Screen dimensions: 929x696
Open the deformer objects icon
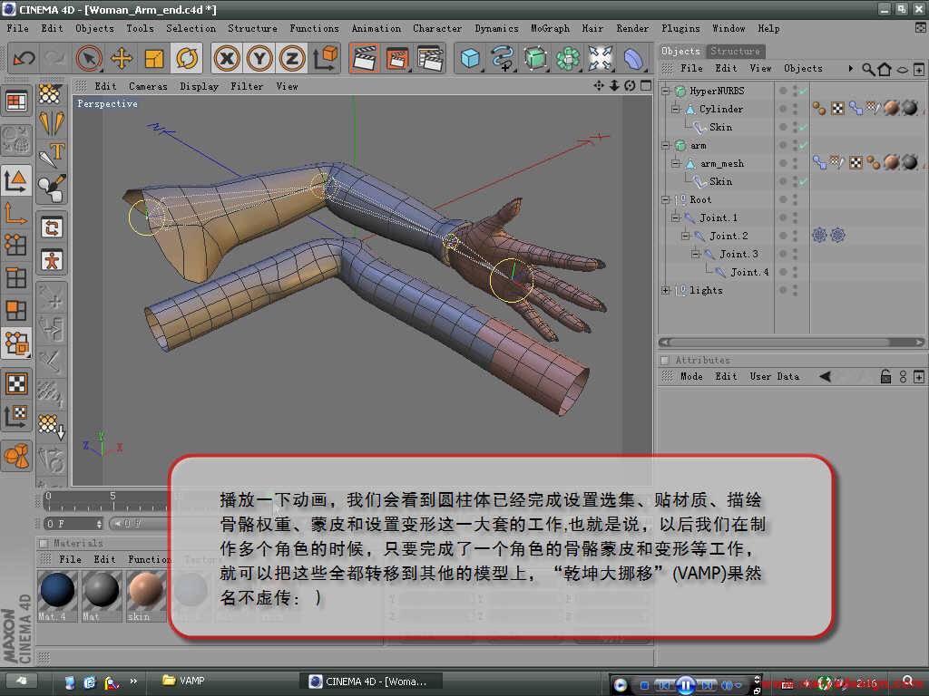[x=632, y=58]
